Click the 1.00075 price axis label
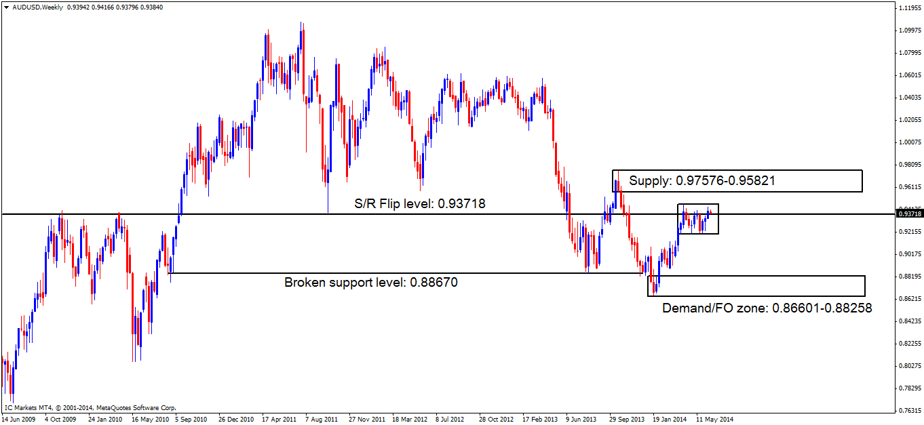Image resolution: width=924 pixels, height=425 pixels. (909, 142)
